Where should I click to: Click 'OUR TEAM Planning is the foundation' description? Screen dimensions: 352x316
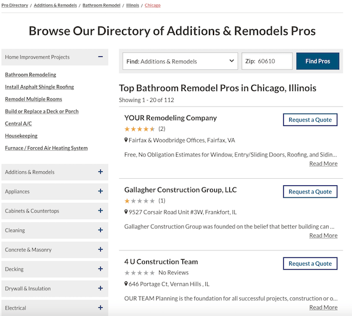[231, 298]
